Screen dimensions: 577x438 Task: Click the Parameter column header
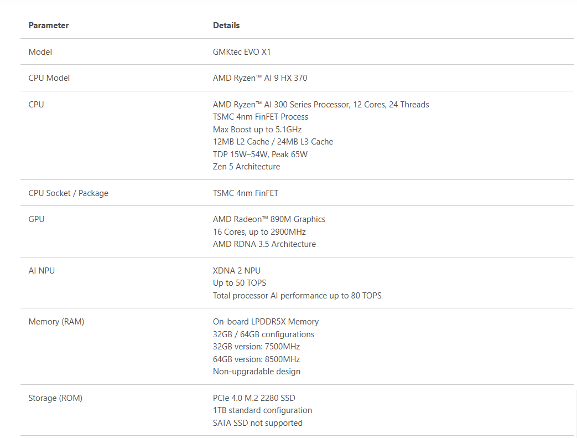(49, 25)
